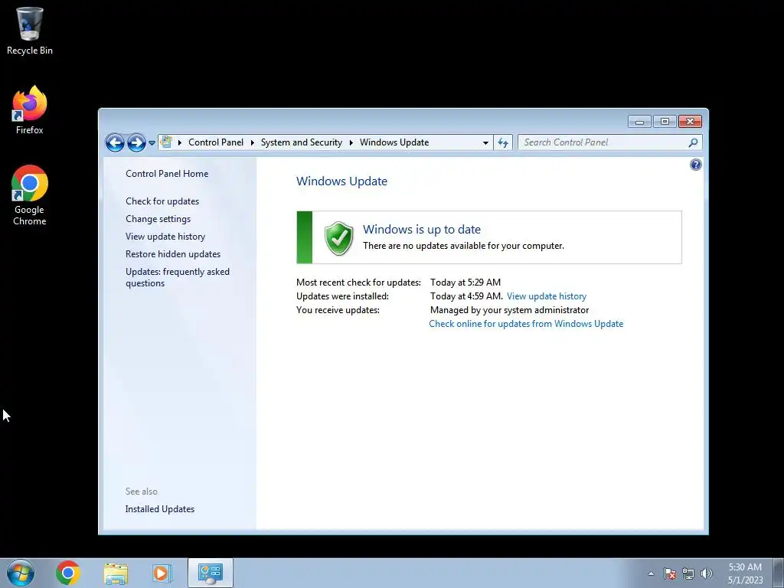Refresh the Windows Update page

[x=503, y=143]
